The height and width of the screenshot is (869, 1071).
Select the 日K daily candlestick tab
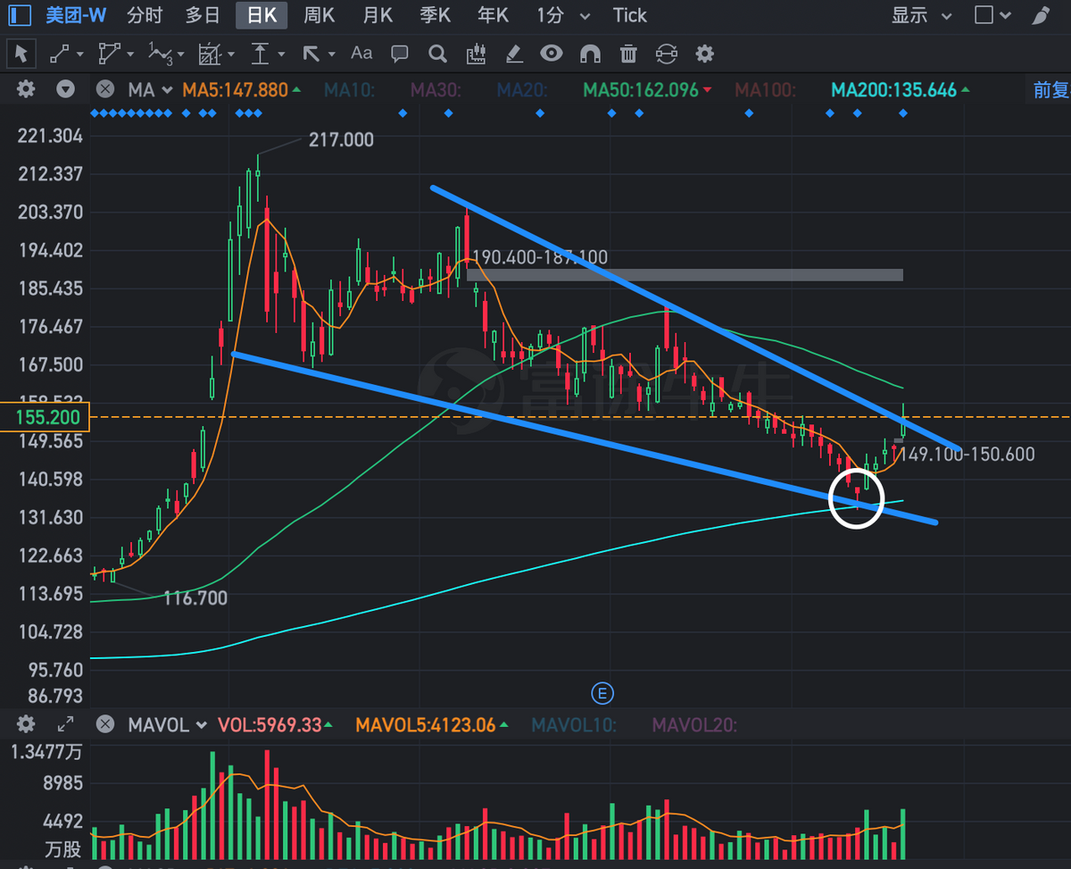click(262, 15)
